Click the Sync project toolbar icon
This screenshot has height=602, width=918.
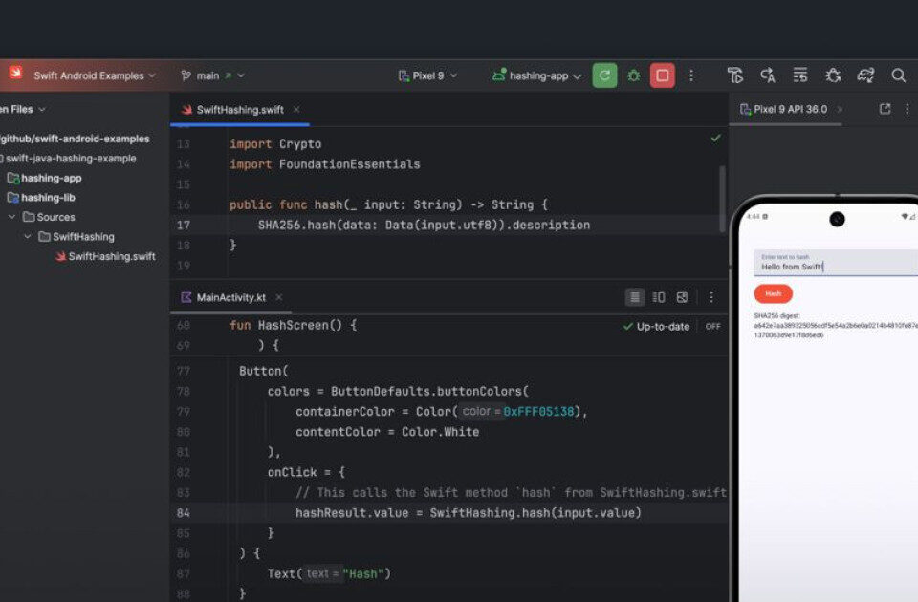[x=865, y=75]
